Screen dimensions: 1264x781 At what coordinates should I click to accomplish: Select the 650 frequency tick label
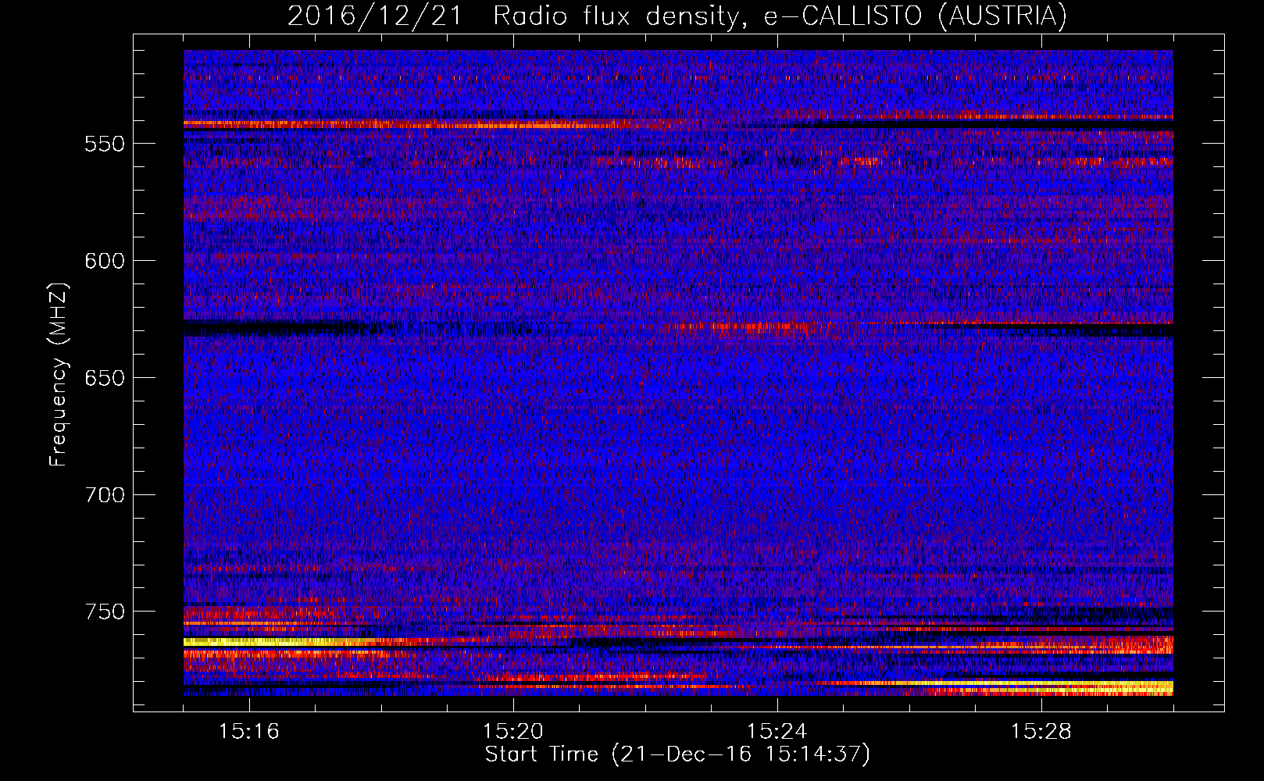[105, 378]
